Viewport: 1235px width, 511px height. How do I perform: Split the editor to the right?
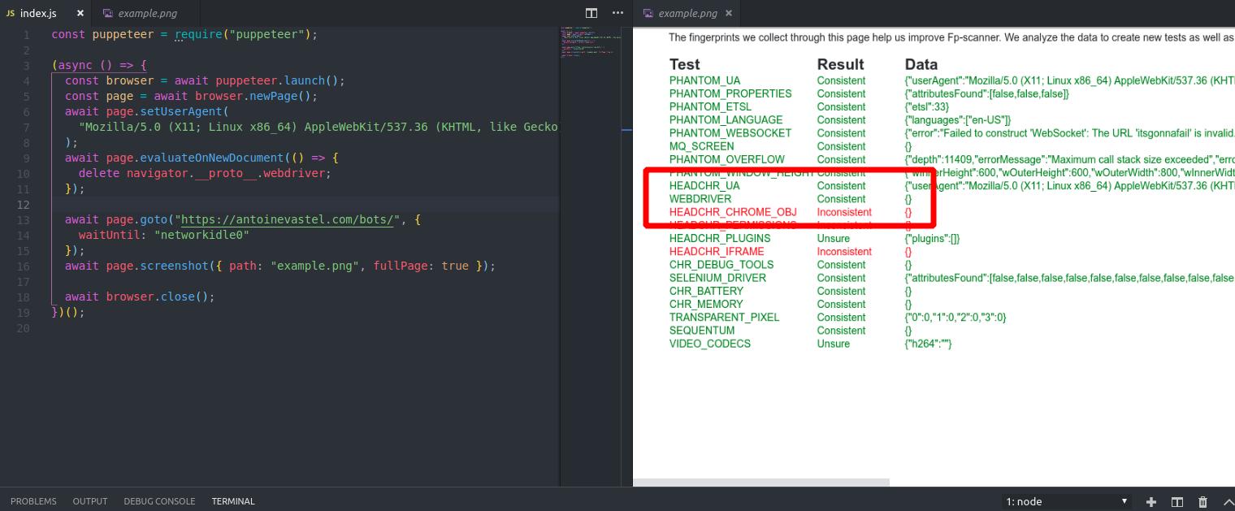[x=591, y=13]
